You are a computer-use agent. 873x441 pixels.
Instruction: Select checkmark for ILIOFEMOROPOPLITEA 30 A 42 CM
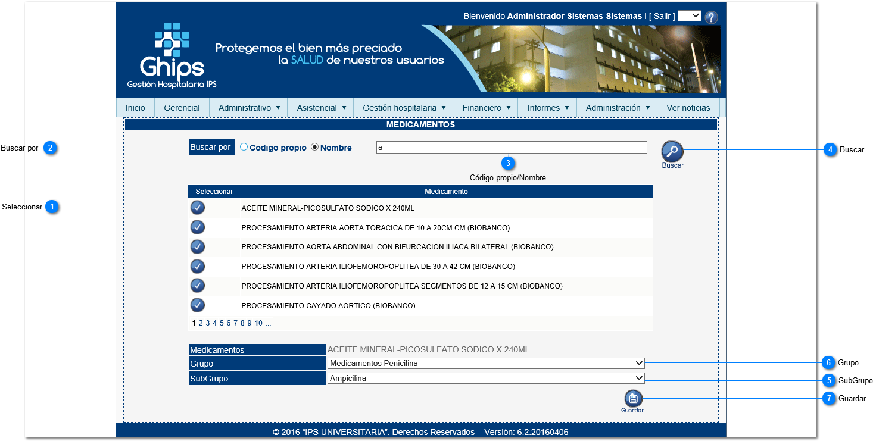[197, 266]
